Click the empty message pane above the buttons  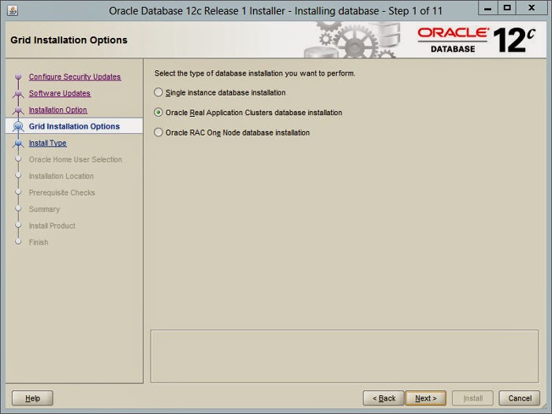click(345, 356)
